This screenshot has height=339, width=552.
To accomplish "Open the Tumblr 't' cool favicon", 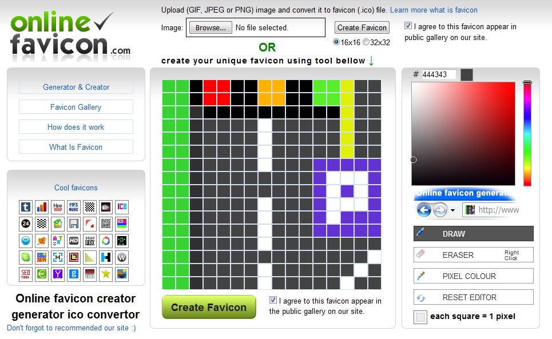I will [26, 207].
